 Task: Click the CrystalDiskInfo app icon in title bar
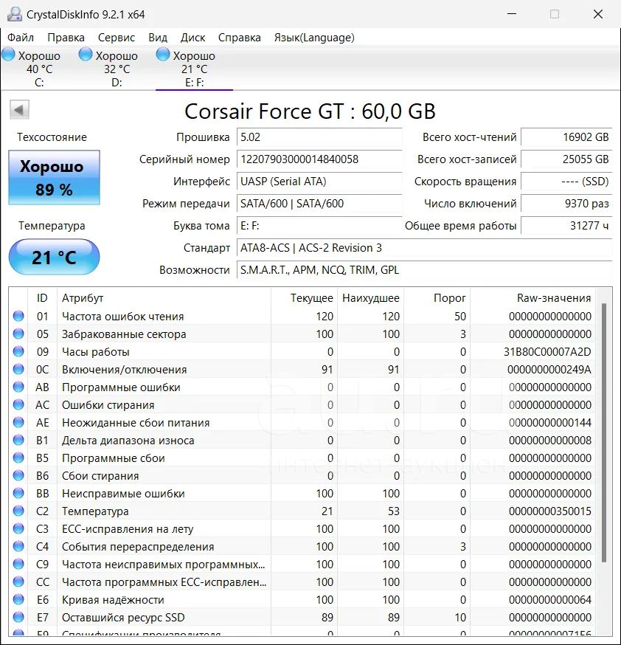15,15
